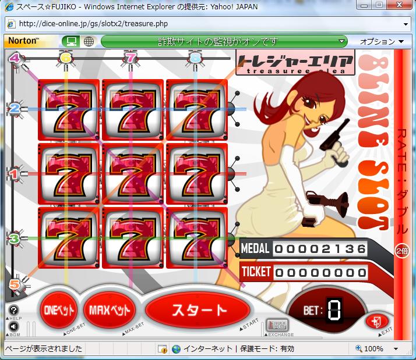Select payline 2 marker on left
The height and width of the screenshot is (360, 416).
(x=15, y=108)
